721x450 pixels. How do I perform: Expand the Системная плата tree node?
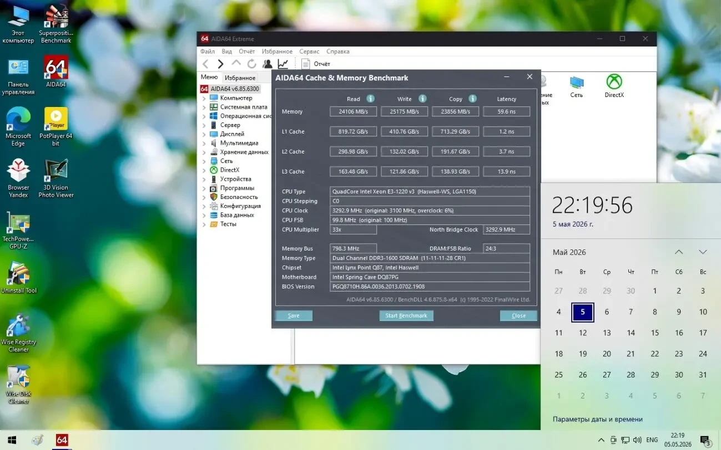[x=204, y=107]
